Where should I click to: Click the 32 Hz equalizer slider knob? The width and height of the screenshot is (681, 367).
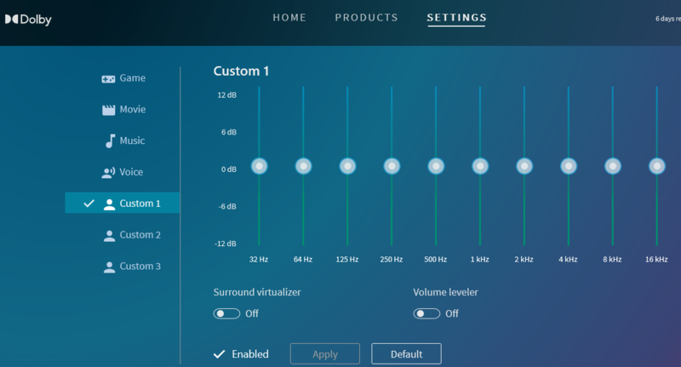tap(259, 166)
